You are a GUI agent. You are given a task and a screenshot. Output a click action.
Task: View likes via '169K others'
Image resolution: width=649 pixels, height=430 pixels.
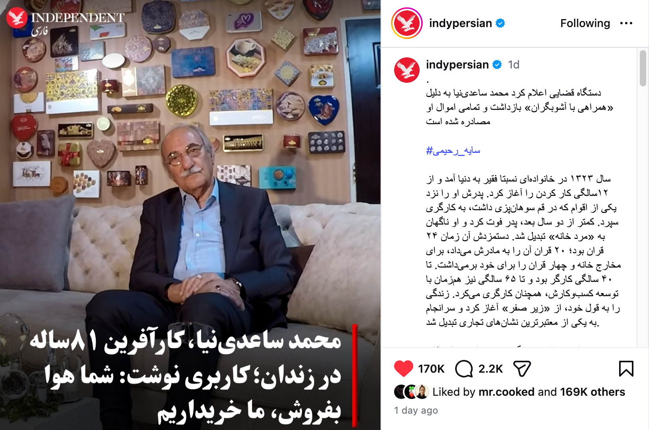(592, 392)
